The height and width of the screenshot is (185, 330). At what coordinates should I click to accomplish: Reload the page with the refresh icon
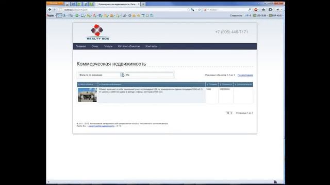[200, 10]
